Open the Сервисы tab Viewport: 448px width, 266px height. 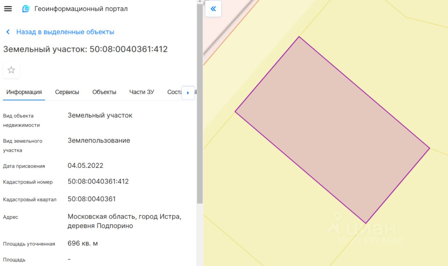click(x=67, y=92)
